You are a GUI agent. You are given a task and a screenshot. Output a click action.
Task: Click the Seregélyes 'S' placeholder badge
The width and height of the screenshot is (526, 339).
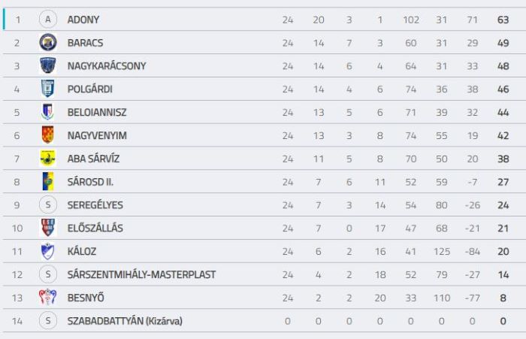[x=48, y=204]
